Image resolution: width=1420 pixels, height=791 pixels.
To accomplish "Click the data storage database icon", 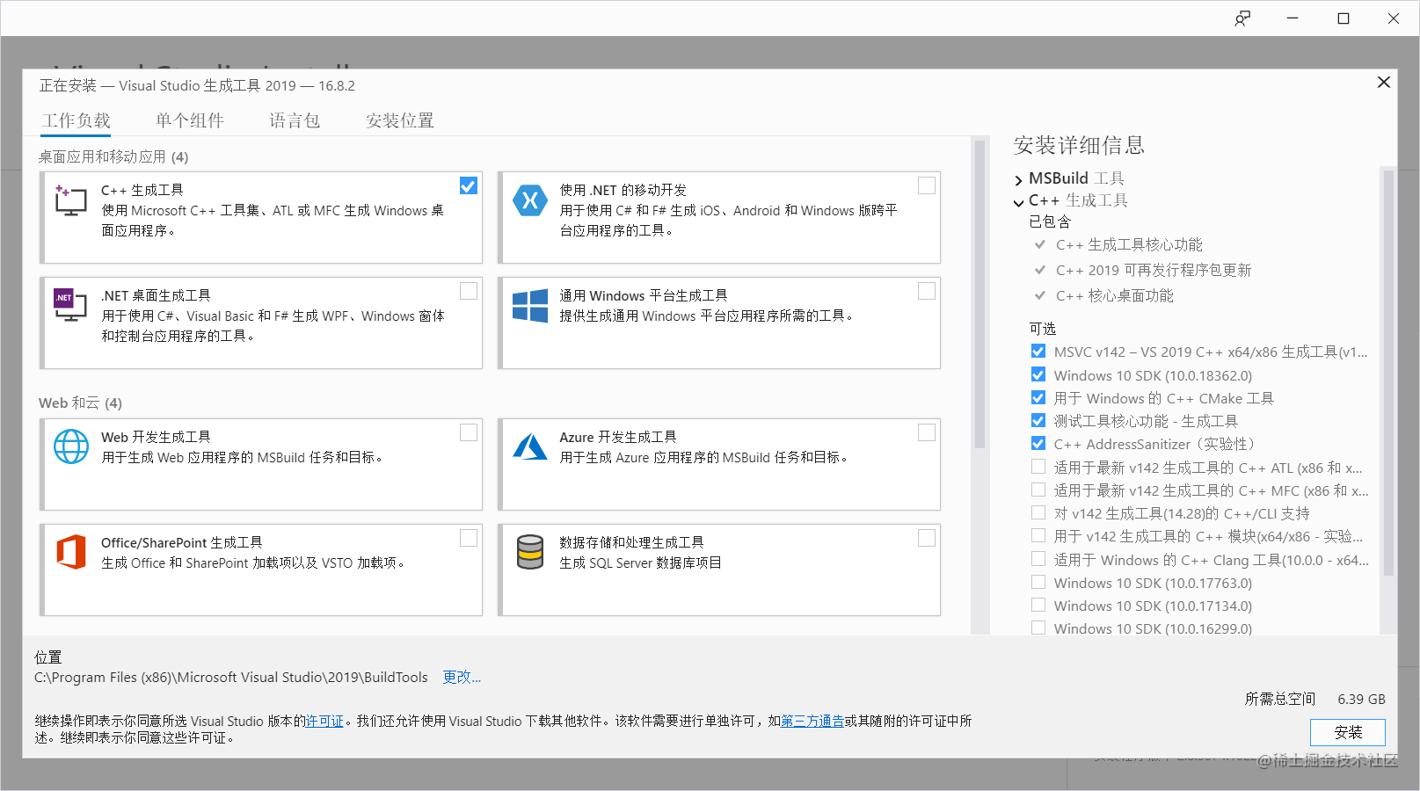I will [530, 552].
